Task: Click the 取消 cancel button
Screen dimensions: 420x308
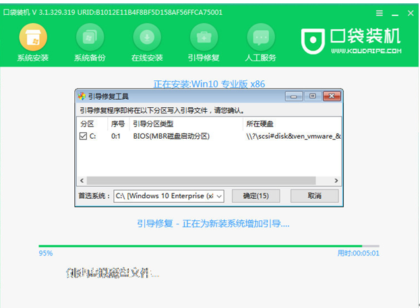Action: point(314,196)
